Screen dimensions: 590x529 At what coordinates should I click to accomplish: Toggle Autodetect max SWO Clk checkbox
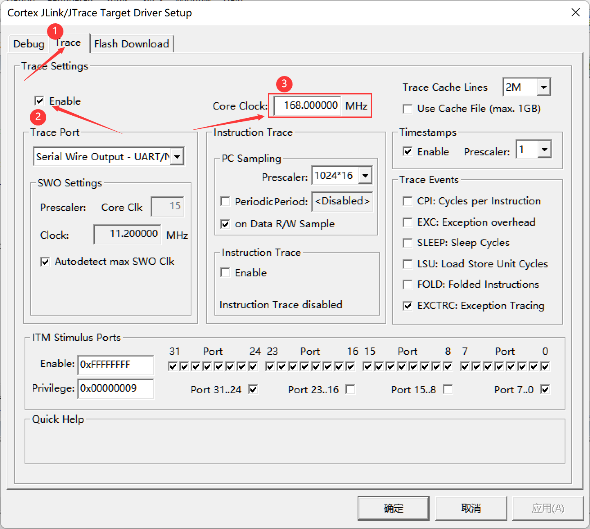point(45,262)
